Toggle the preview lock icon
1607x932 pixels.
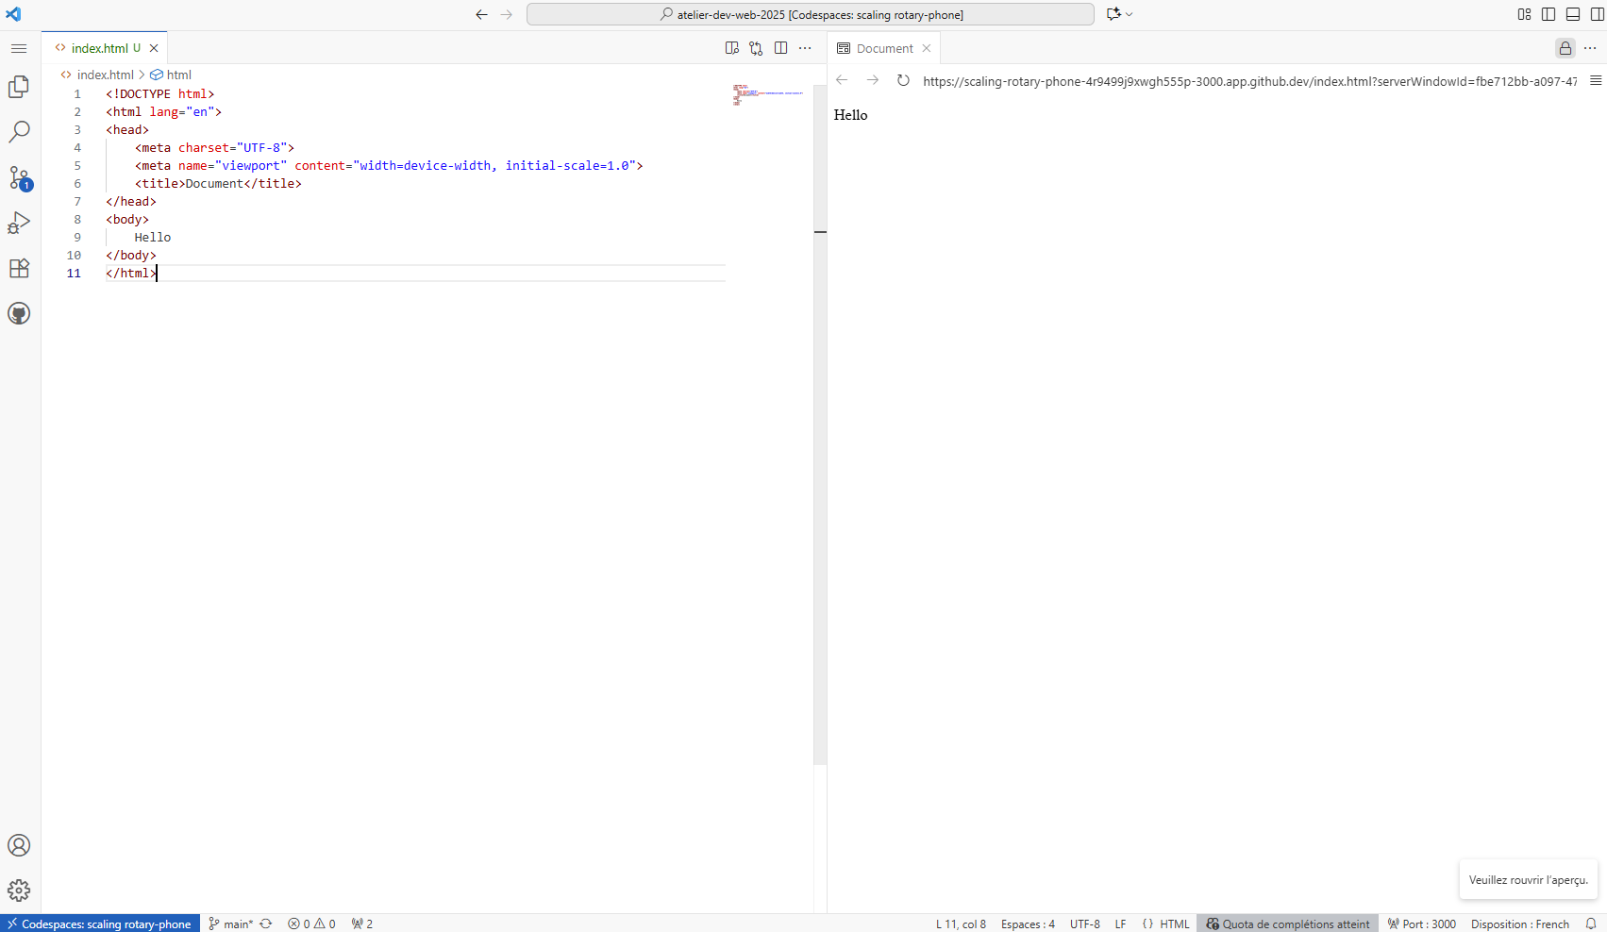tap(1565, 48)
